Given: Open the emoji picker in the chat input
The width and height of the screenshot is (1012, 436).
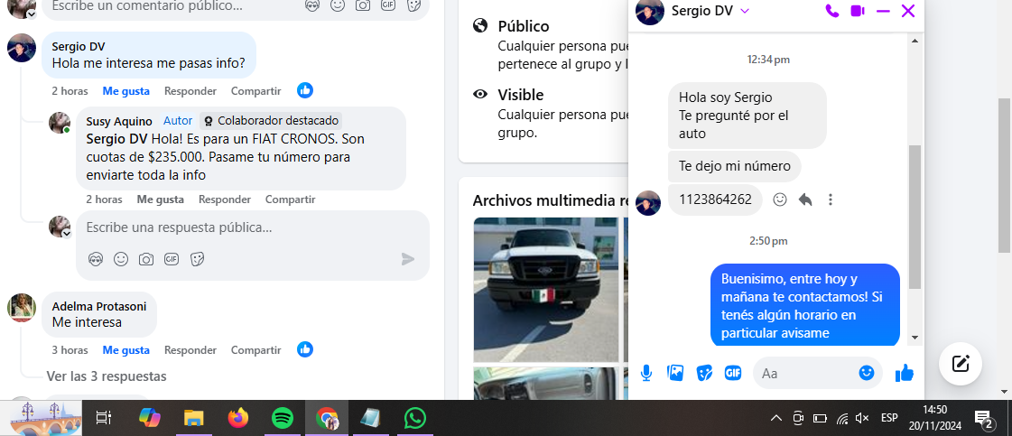Looking at the screenshot, I should (x=866, y=372).
